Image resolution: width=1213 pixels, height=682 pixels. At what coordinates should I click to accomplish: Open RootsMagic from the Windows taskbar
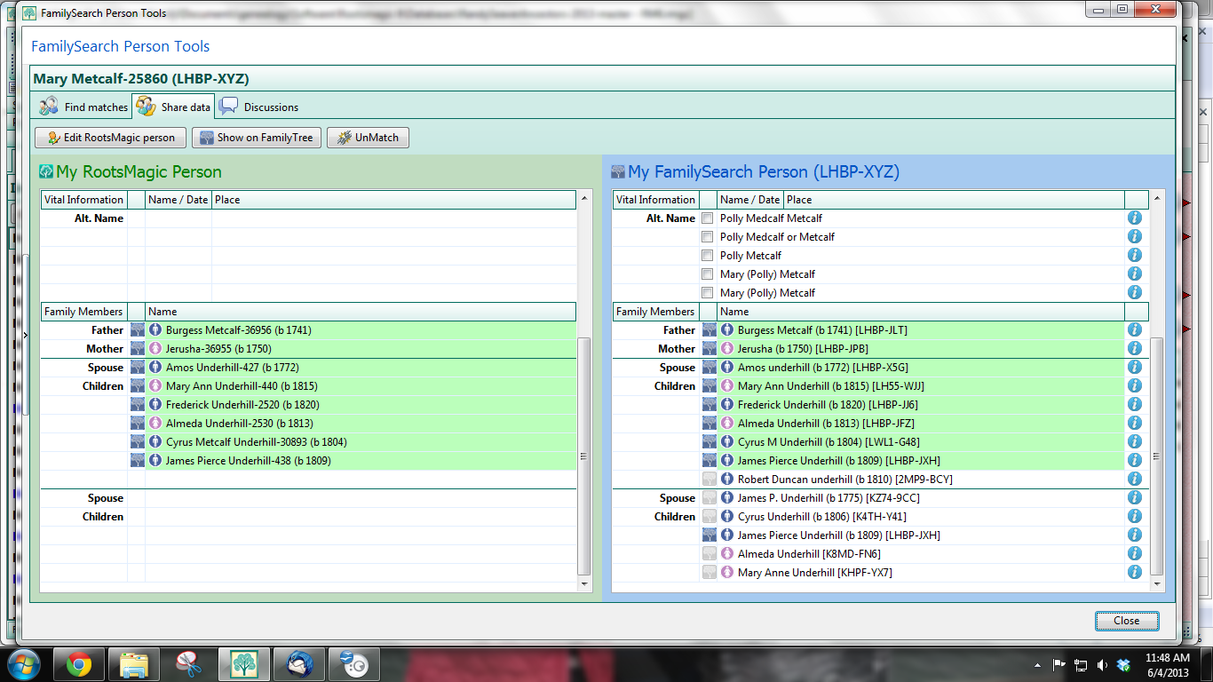[244, 663]
